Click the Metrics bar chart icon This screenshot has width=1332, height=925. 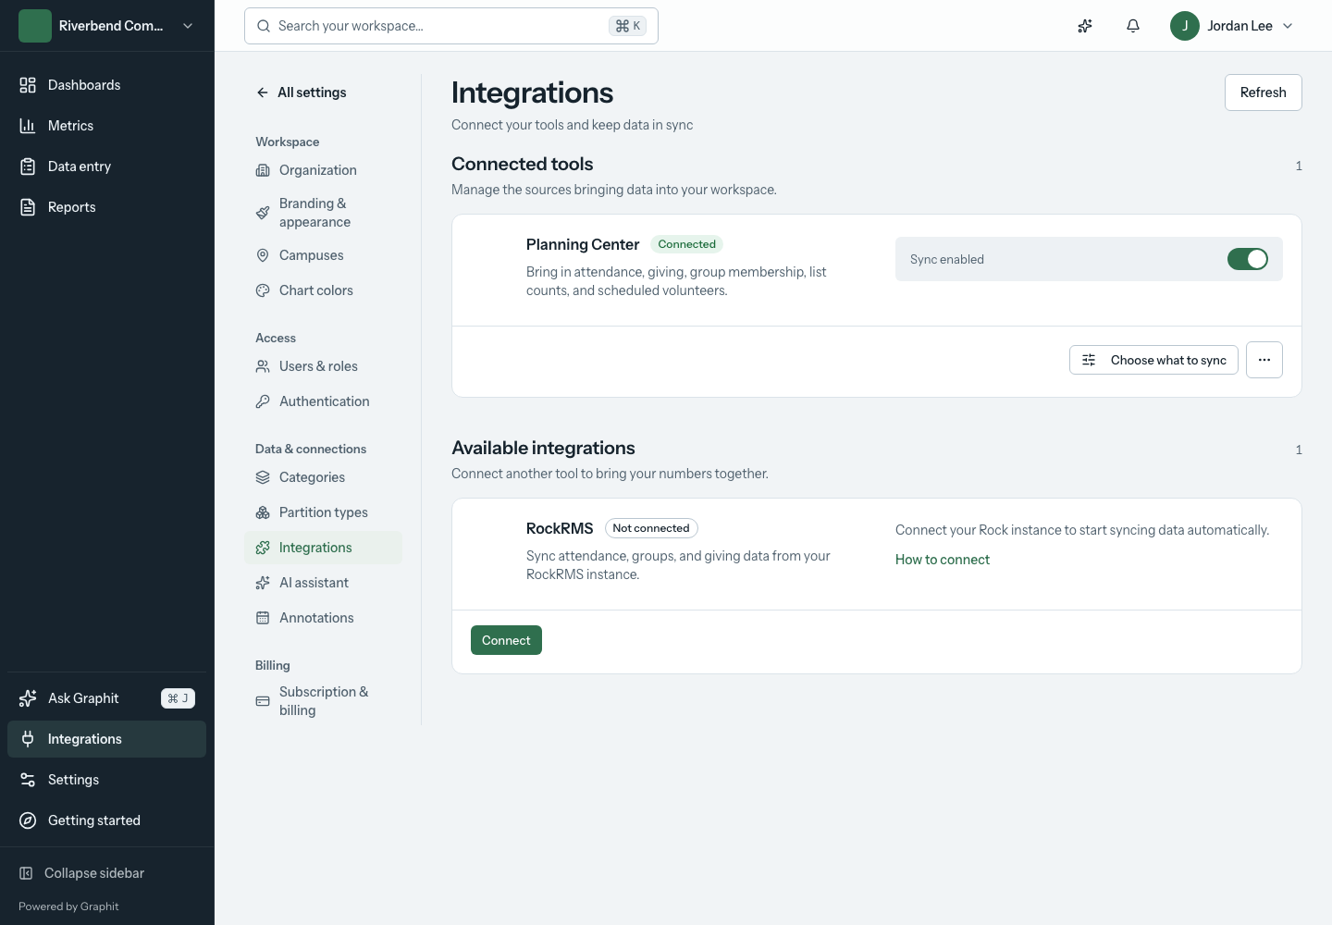[x=28, y=126]
